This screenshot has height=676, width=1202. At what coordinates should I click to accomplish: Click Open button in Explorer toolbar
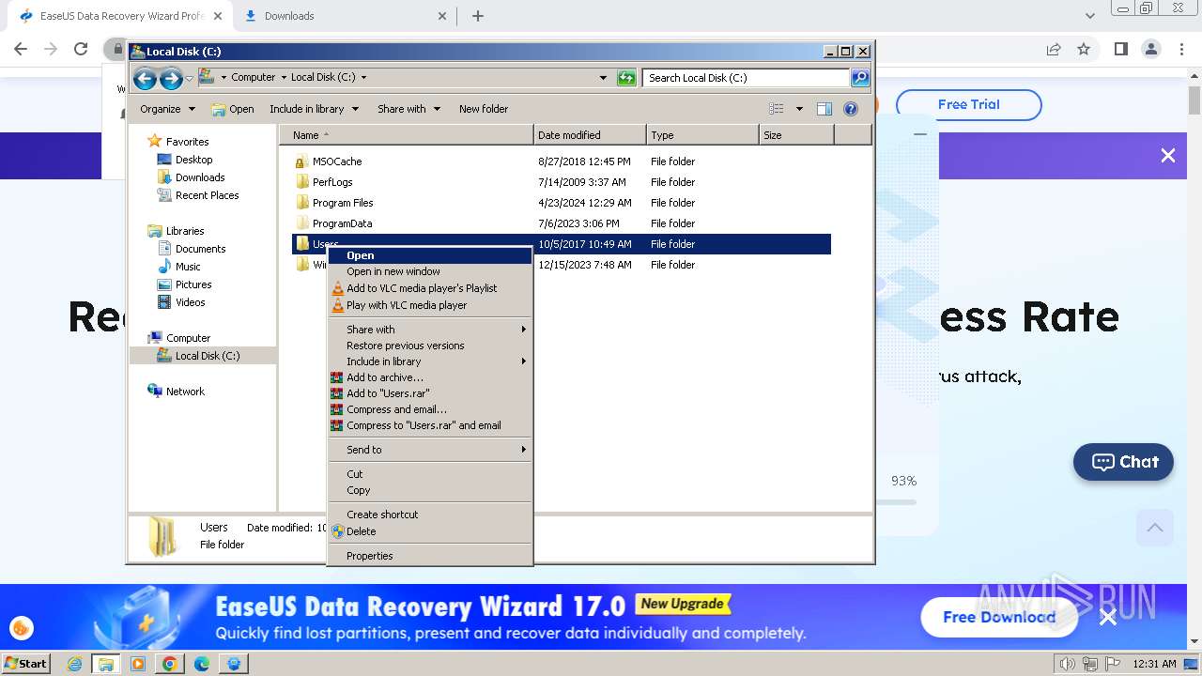(x=233, y=109)
